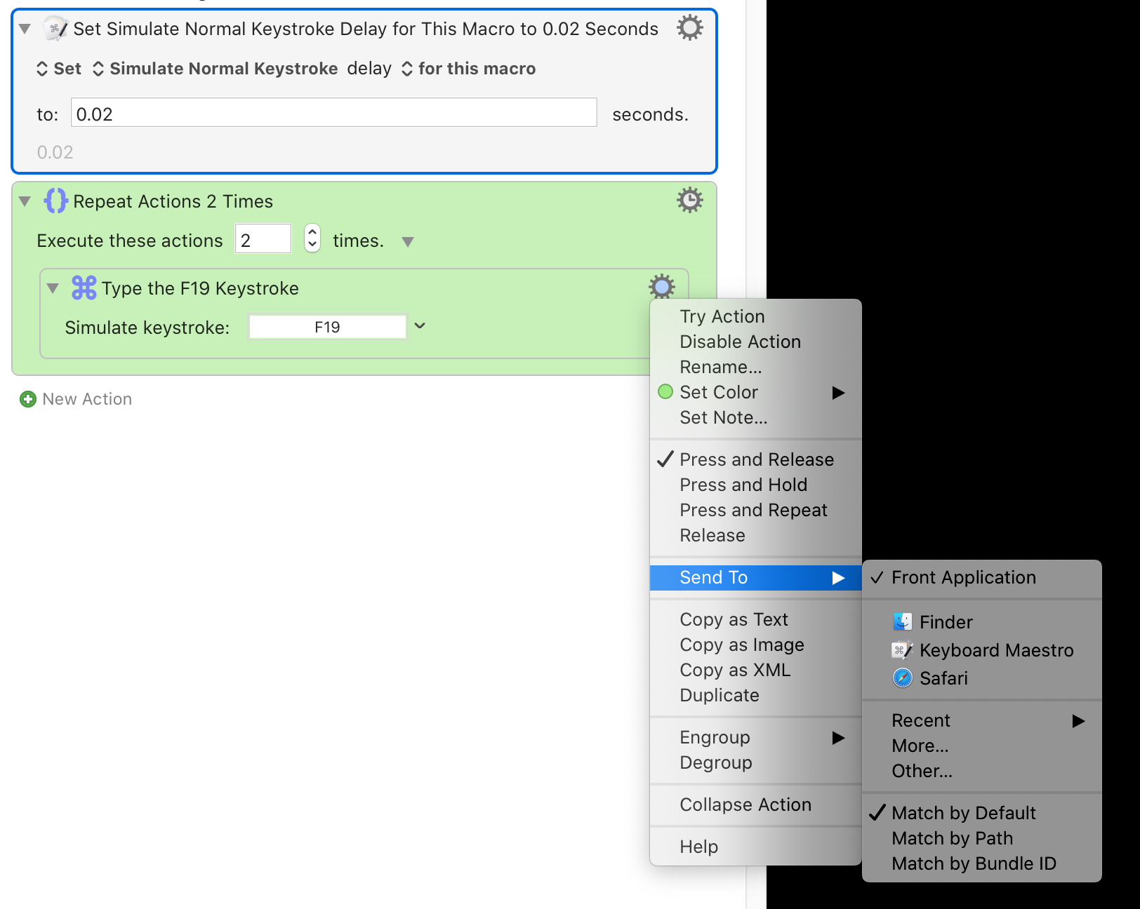
Task: Click the Keyboard Maestro icon in submenu
Action: click(x=902, y=650)
